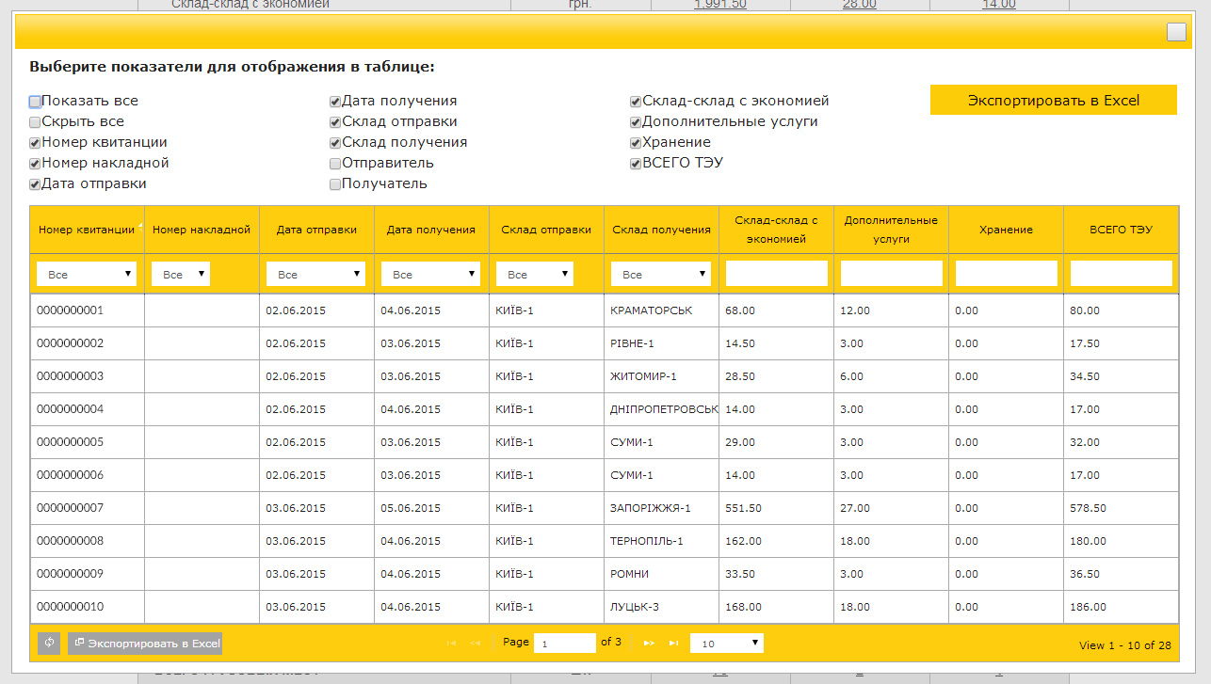The height and width of the screenshot is (684, 1211).
Task: Open 'Дата отправки' filter dropdown
Action: pos(316,274)
